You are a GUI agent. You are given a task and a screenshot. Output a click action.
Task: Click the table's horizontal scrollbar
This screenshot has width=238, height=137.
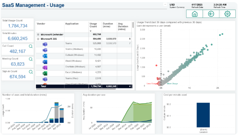tap(76, 89)
